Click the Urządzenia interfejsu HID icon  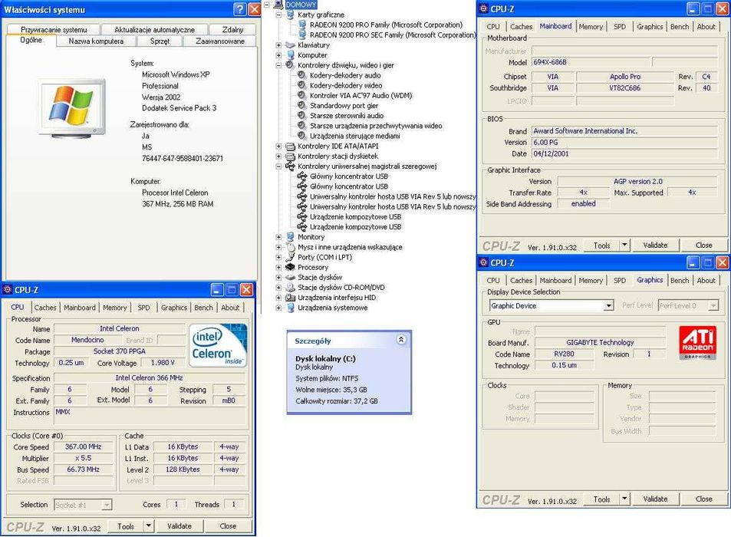point(290,298)
